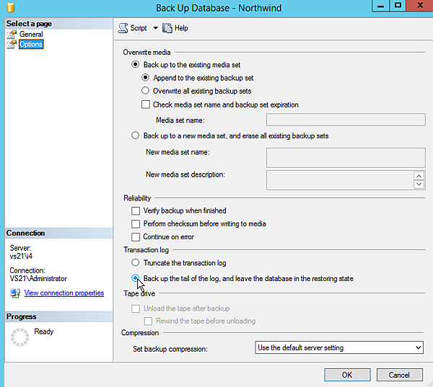Select Truncate the transaction log option
The height and width of the screenshot is (387, 433).
pyautogui.click(x=135, y=263)
